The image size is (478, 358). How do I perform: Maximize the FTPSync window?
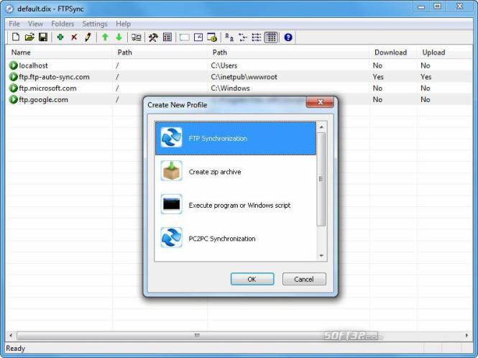pyautogui.click(x=437, y=6)
